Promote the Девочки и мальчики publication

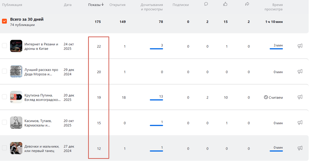[x=300, y=148]
